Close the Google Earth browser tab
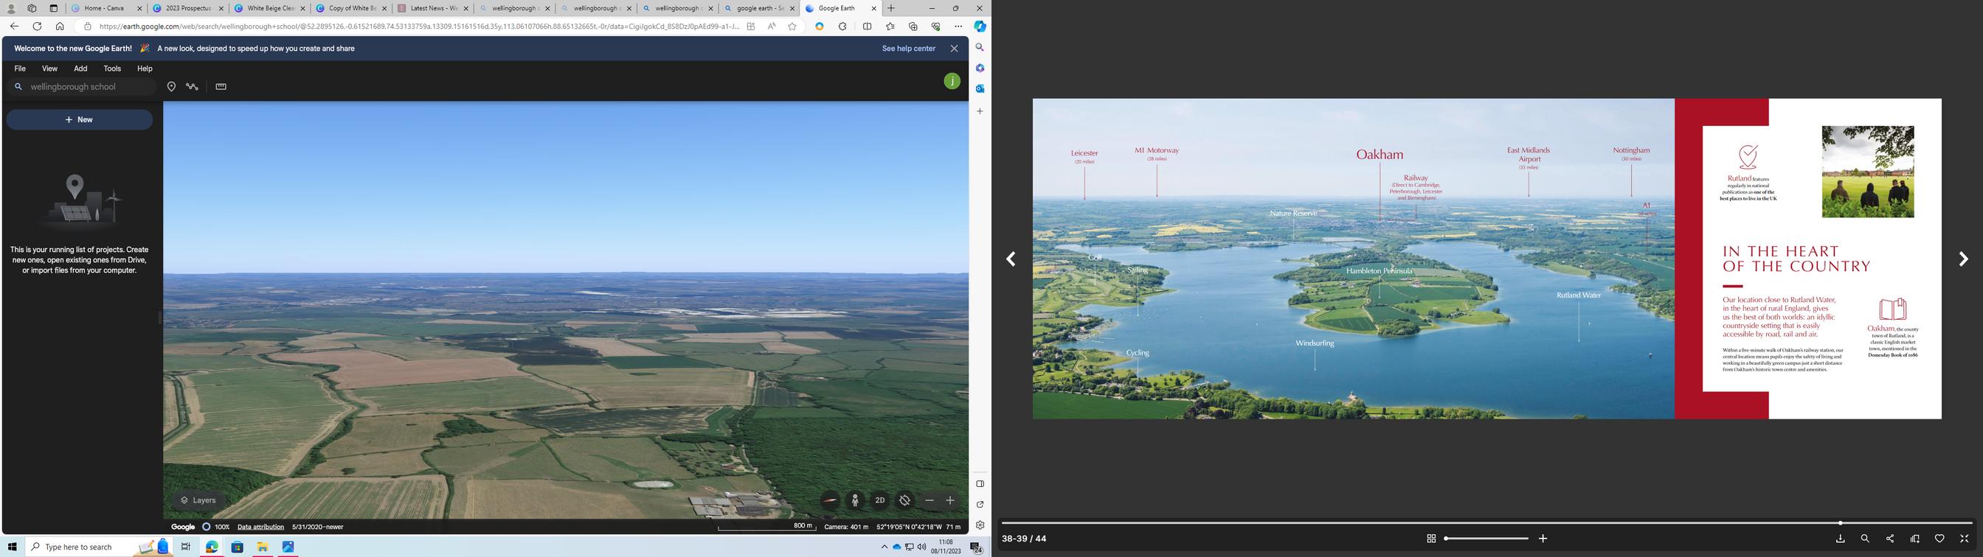This screenshot has height=557, width=1983. pyautogui.click(x=873, y=8)
